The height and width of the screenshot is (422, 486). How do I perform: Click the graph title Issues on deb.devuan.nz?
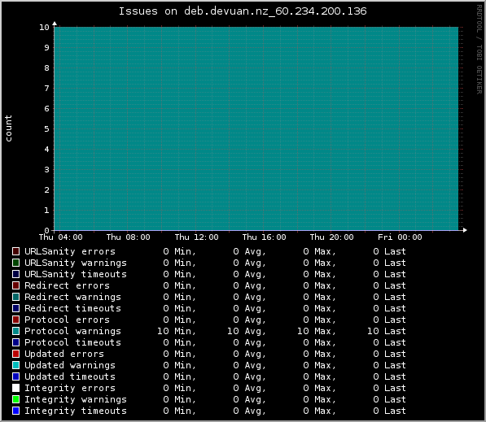(243, 11)
